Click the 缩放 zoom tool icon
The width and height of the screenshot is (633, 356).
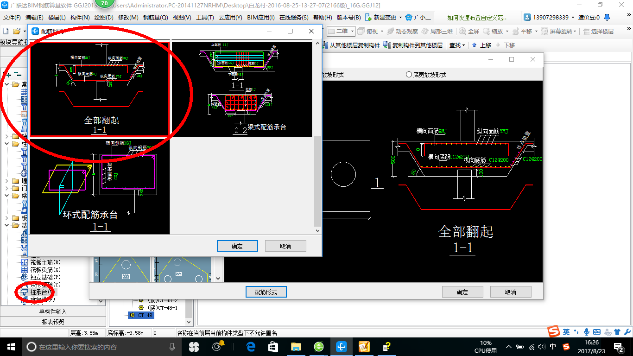pos(487,31)
